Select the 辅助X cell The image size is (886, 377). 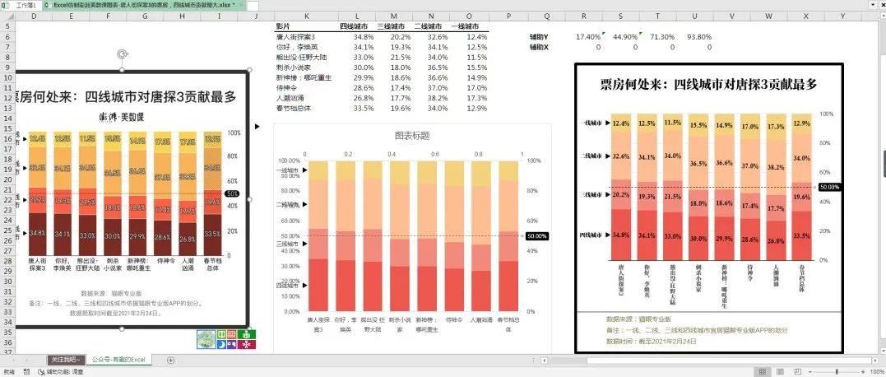tap(547, 47)
